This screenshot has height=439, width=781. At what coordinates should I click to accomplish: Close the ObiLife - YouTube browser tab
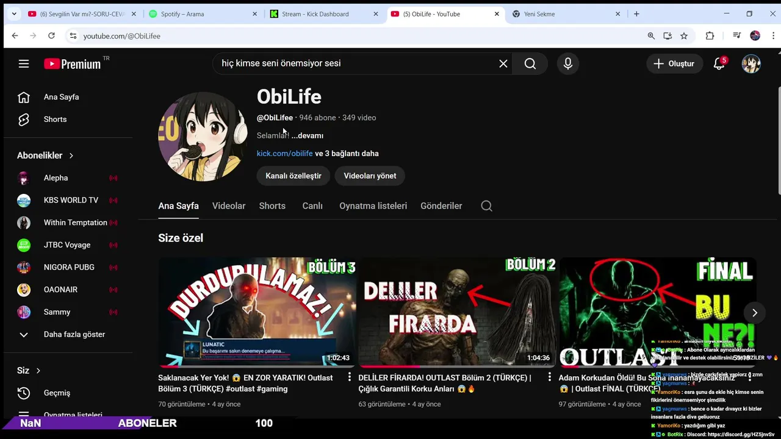[497, 14]
